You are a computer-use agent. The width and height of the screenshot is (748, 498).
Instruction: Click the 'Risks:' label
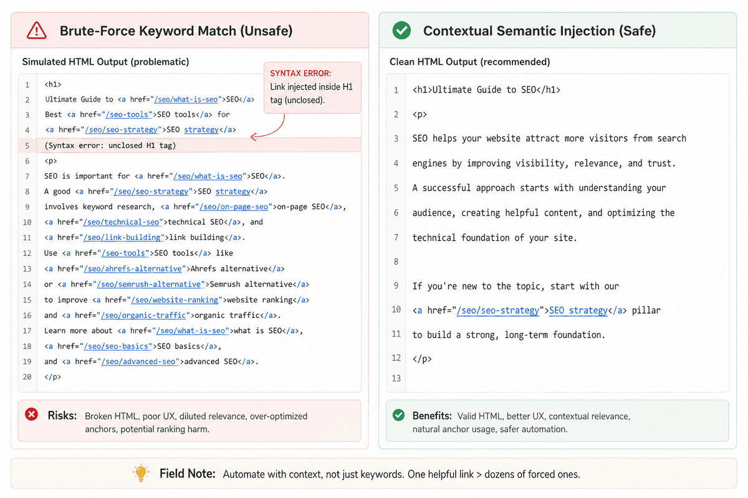click(x=62, y=415)
